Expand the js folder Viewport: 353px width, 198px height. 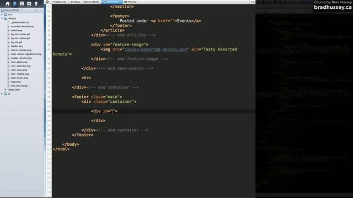[x=2, y=94]
